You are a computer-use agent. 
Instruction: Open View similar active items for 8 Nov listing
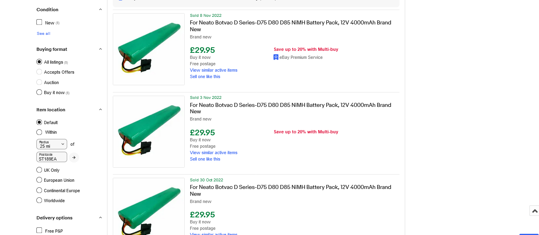[x=214, y=70]
